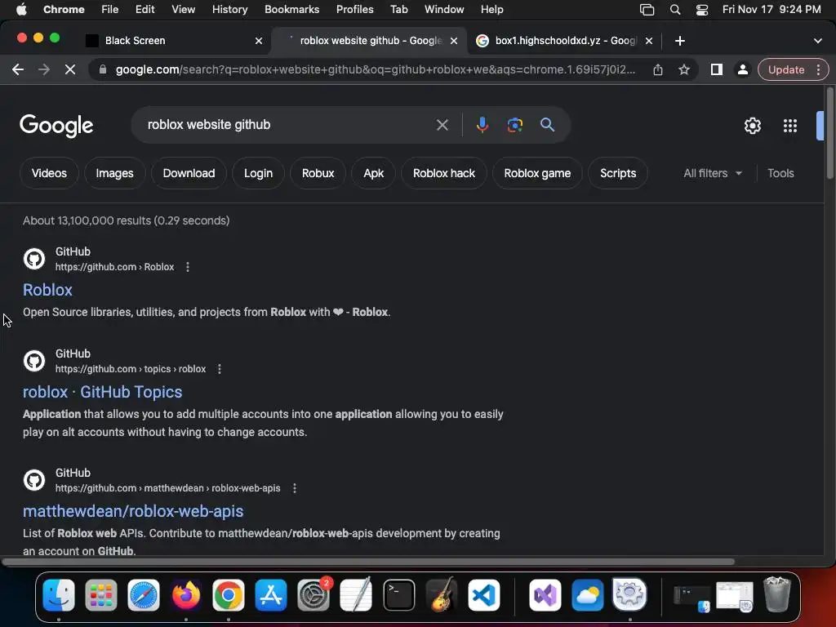Search by image with Google Lens

[514, 125]
